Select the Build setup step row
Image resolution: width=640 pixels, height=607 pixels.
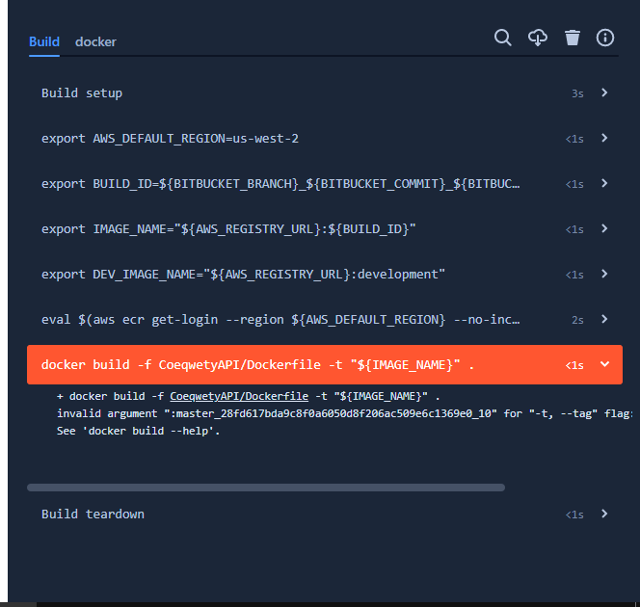click(325, 93)
